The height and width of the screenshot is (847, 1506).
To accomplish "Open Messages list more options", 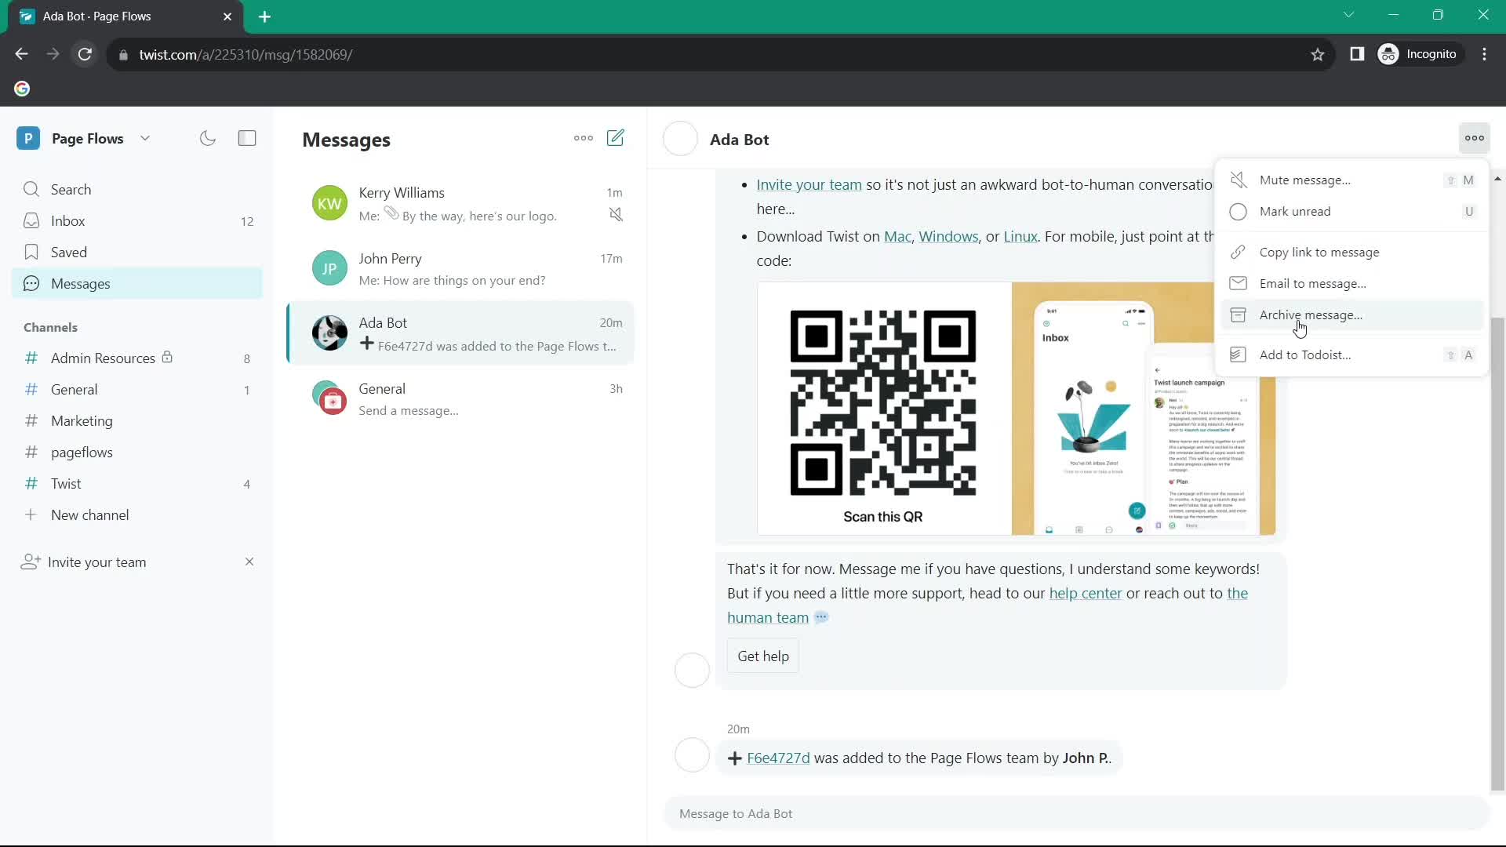I will pyautogui.click(x=584, y=138).
